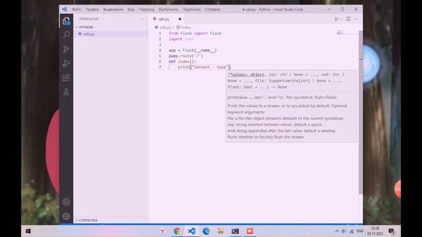This screenshot has height=237, width=422.
Task: Show hidden tray icons chevron
Action: click(x=337, y=231)
